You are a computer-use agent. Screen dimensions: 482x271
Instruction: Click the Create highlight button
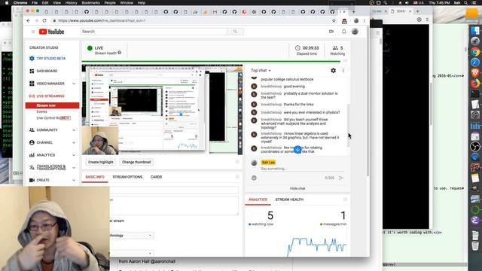click(x=100, y=162)
